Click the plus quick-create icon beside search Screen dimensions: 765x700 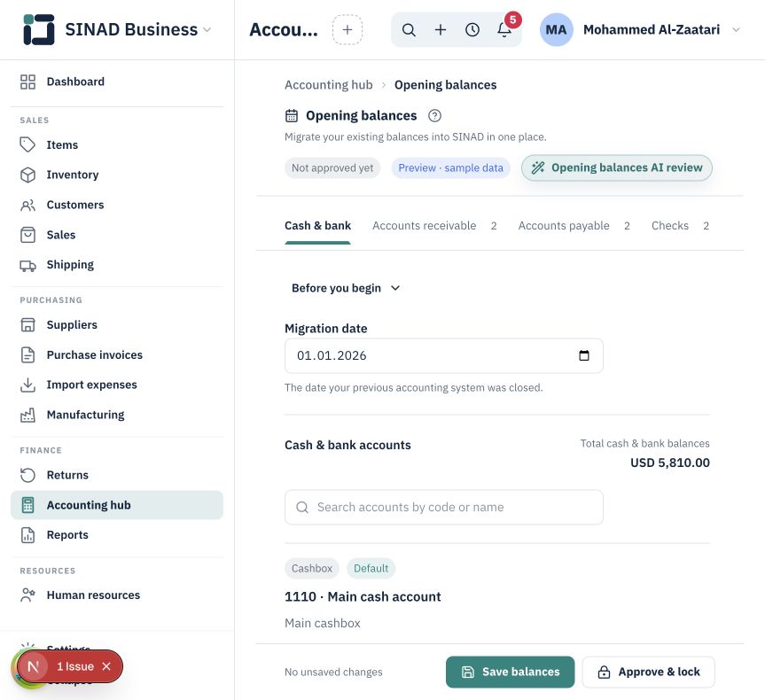(441, 30)
